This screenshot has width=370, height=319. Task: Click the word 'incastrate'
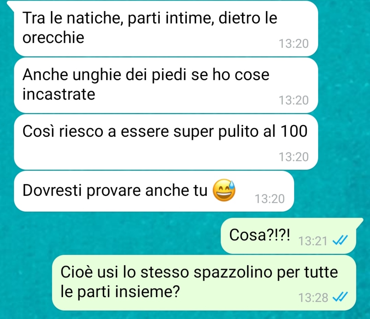(59, 94)
